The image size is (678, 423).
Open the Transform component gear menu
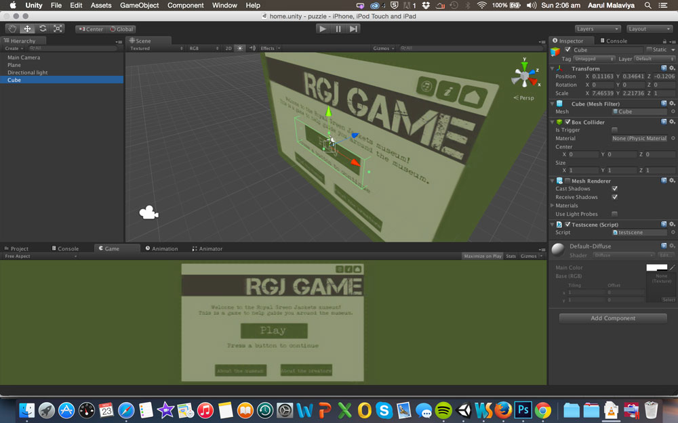click(x=672, y=68)
